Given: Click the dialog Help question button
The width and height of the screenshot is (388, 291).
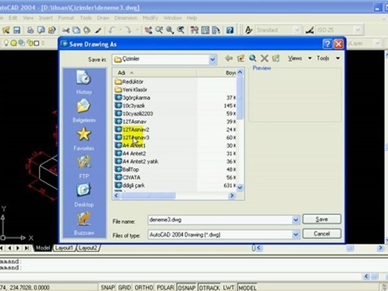Looking at the screenshot, I should coord(327,44).
